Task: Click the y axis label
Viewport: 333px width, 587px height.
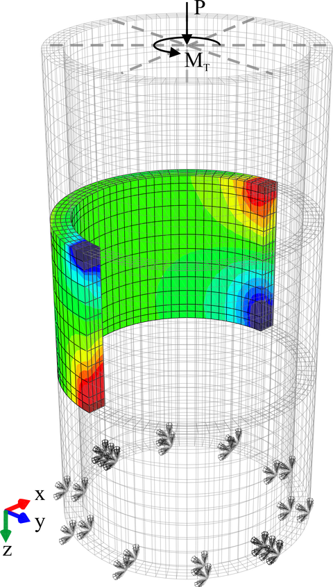Action: pos(40,522)
